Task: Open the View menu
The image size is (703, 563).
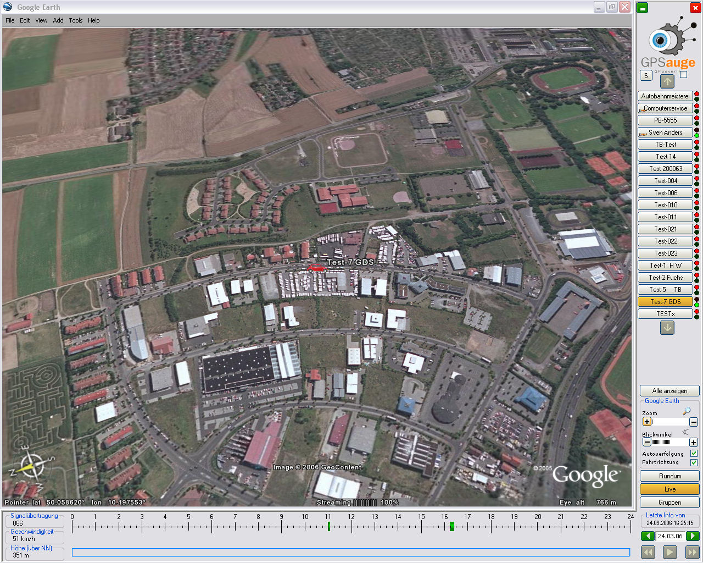Action: pyautogui.click(x=41, y=20)
